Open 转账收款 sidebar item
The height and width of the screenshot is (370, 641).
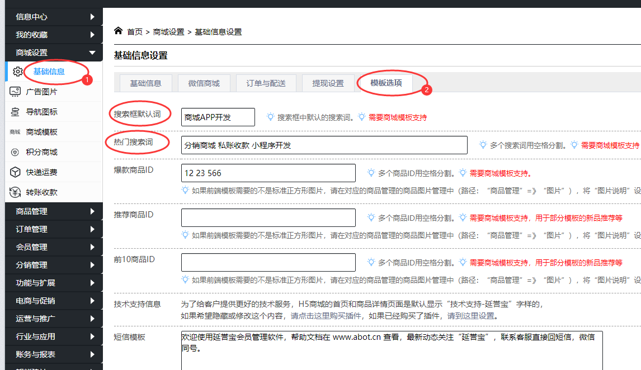tap(42, 192)
